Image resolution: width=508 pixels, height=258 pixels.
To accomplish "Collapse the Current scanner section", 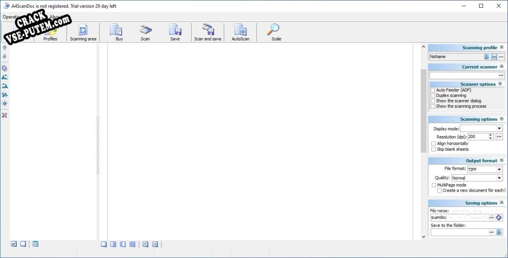I will pyautogui.click(x=502, y=66).
